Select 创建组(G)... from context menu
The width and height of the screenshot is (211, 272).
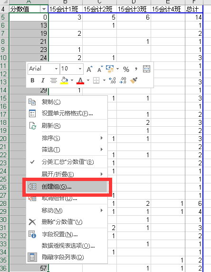tap(67, 187)
